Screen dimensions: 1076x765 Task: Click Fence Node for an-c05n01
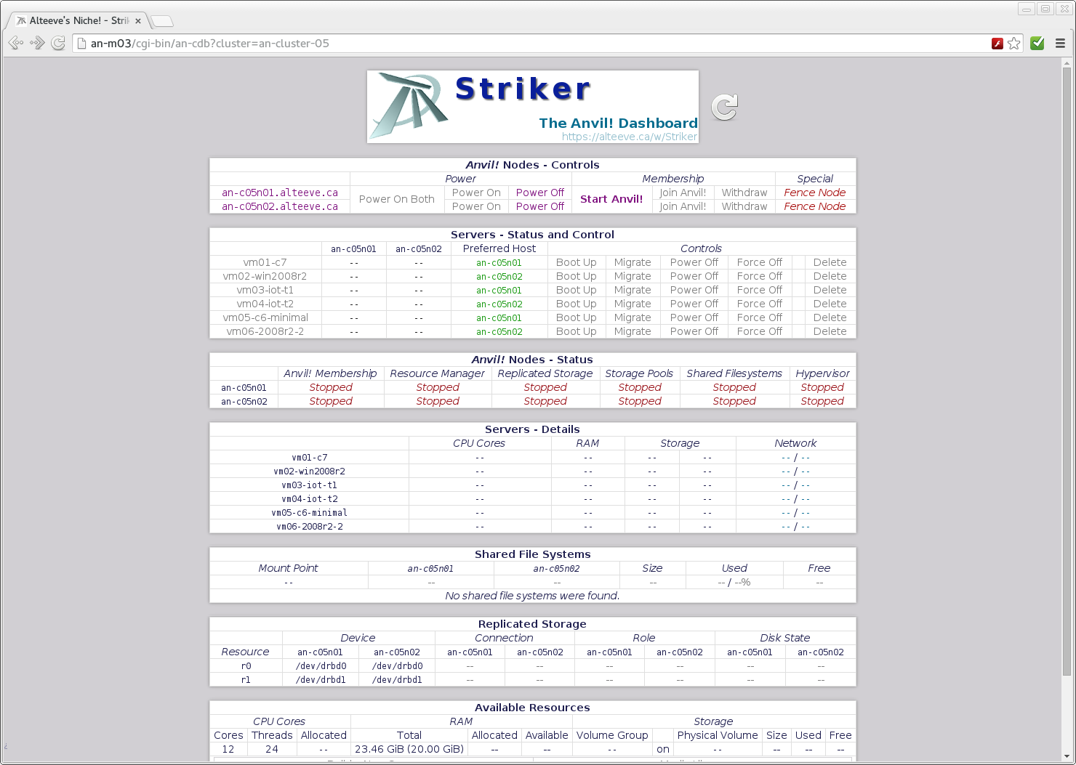click(x=815, y=193)
